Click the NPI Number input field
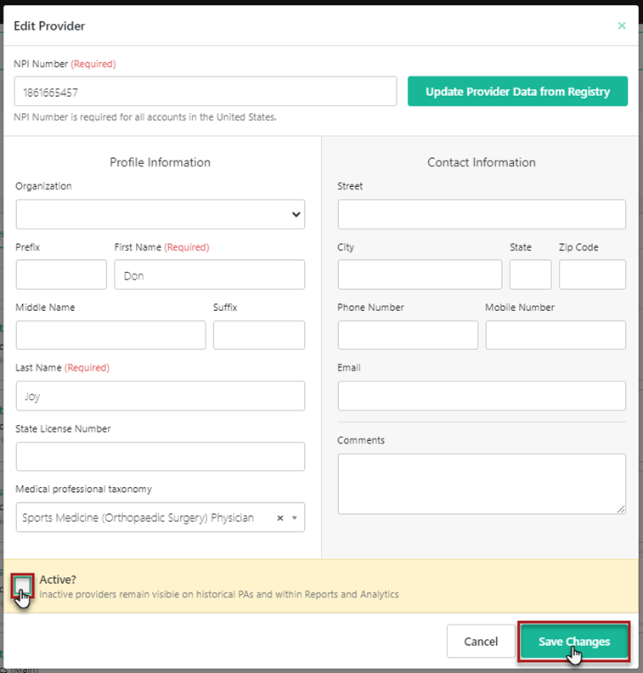643x673 pixels. (x=205, y=92)
